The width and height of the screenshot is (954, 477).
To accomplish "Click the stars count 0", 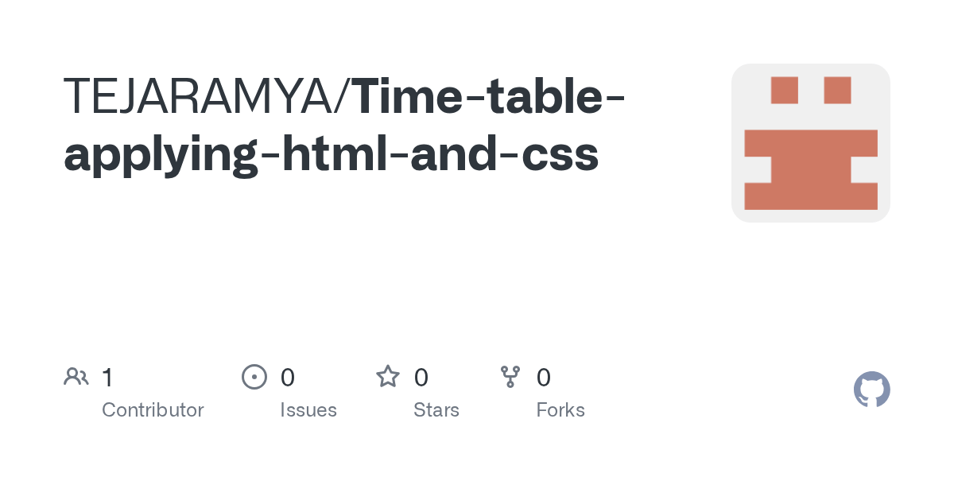I will [421, 378].
